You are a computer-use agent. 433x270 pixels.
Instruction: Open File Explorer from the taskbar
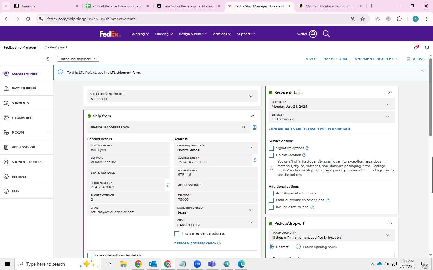(123, 264)
